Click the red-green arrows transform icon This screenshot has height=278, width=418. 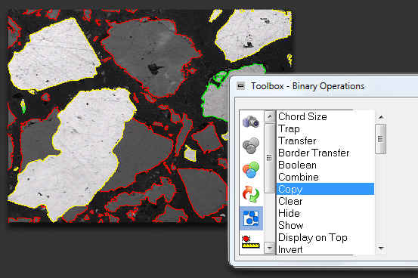click(x=251, y=194)
